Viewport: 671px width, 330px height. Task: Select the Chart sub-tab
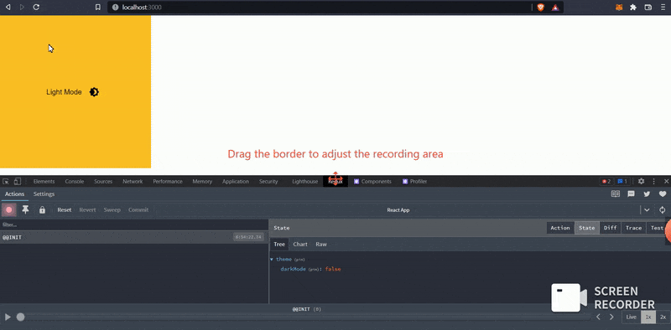click(x=300, y=244)
